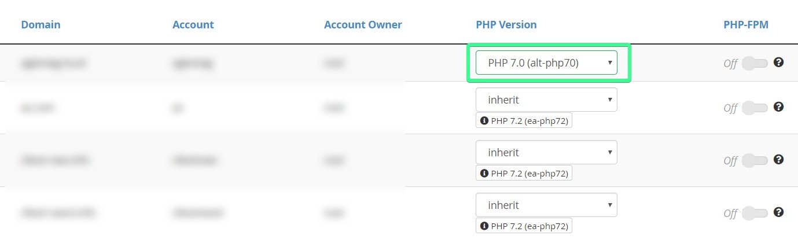798x239 pixels.
Task: Open the fourth row's inherit PHP dropdown
Action: point(546,205)
